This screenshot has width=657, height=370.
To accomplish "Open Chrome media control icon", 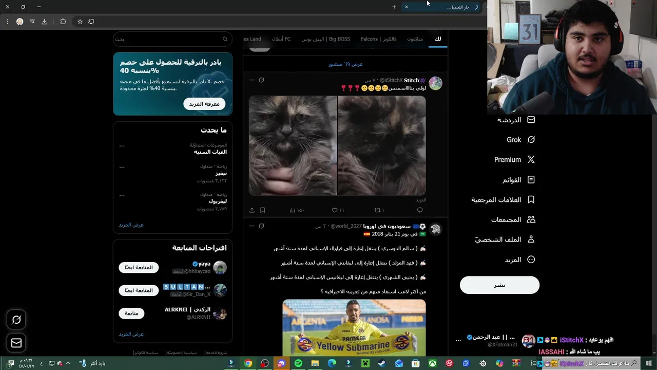I will pyautogui.click(x=32, y=22).
